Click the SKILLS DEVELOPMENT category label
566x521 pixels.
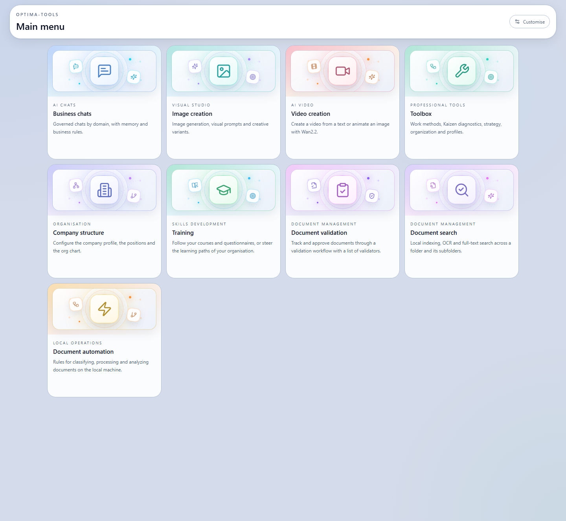[199, 224]
